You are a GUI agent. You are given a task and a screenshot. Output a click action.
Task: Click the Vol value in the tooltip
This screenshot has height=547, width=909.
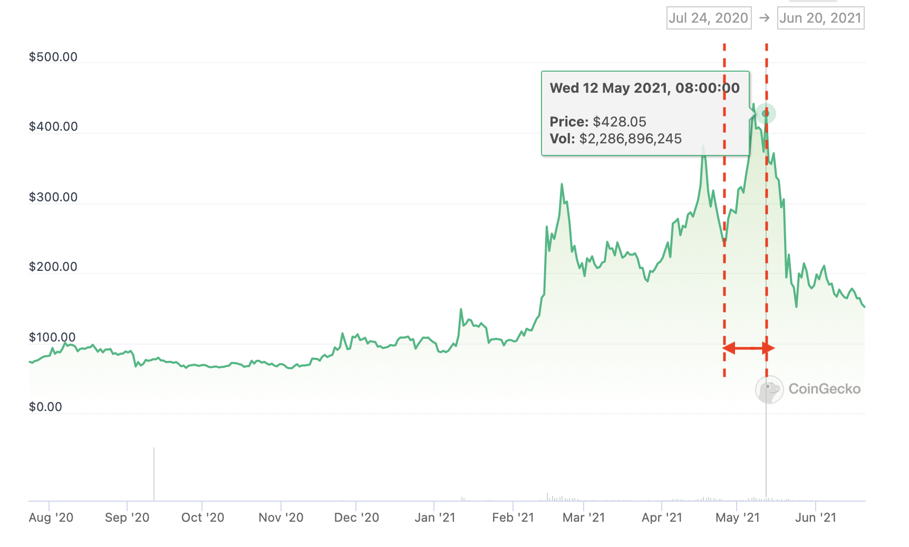pyautogui.click(x=630, y=139)
